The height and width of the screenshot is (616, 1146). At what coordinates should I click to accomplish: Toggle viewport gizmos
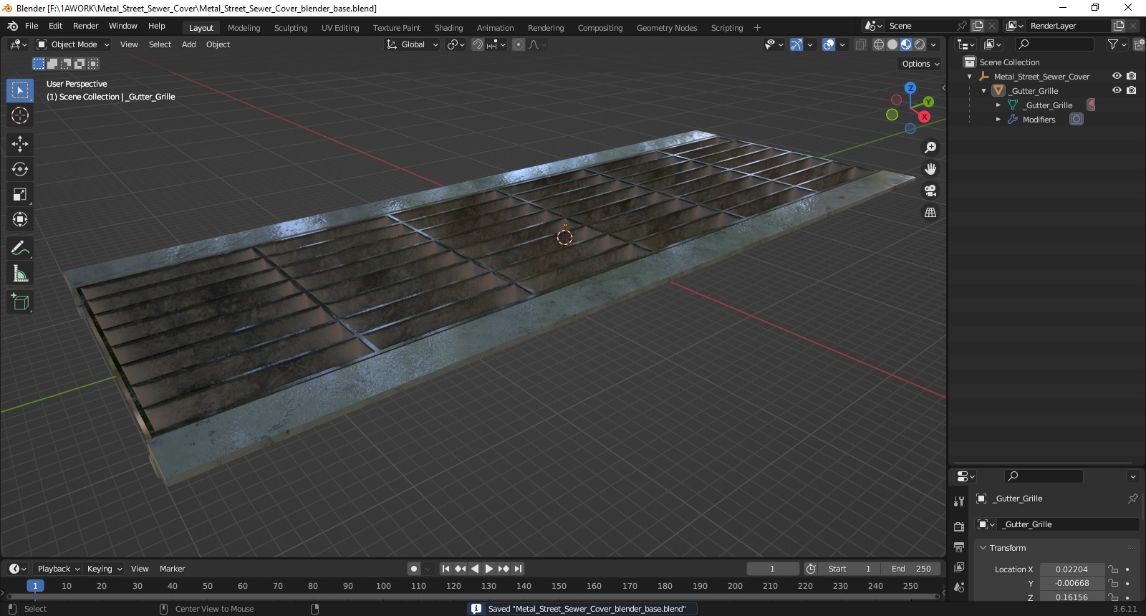[x=796, y=44]
